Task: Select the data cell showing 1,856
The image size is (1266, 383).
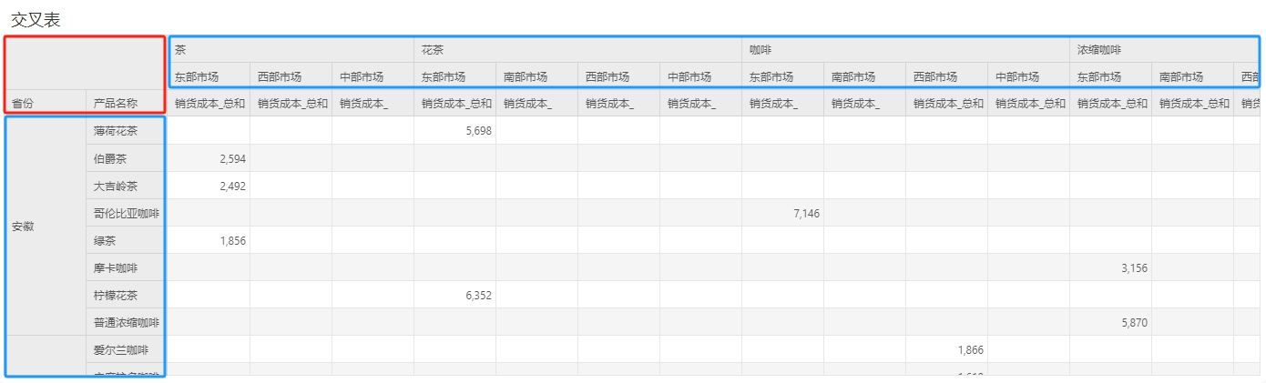Action: pyautogui.click(x=209, y=240)
